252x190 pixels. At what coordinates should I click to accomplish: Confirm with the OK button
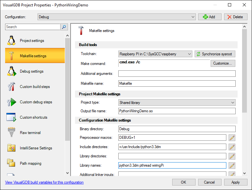[x=184, y=182]
